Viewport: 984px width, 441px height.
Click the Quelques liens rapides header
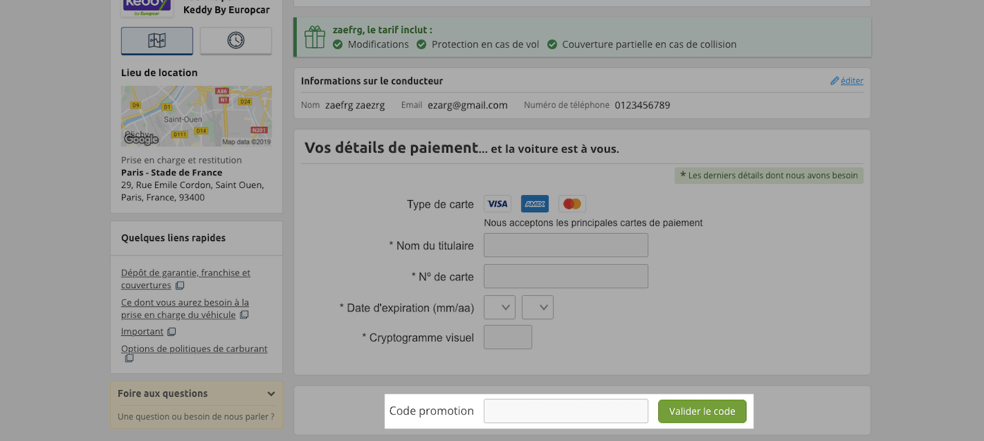tap(175, 237)
